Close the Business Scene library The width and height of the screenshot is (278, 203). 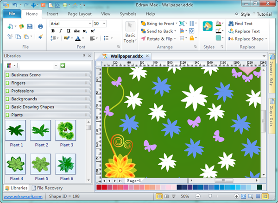point(86,75)
